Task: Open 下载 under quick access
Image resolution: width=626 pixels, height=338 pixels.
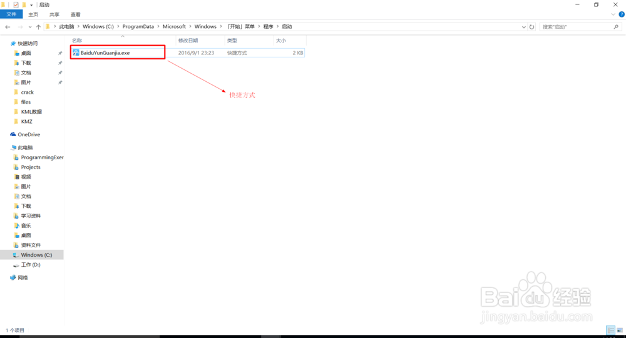Action: pos(26,63)
